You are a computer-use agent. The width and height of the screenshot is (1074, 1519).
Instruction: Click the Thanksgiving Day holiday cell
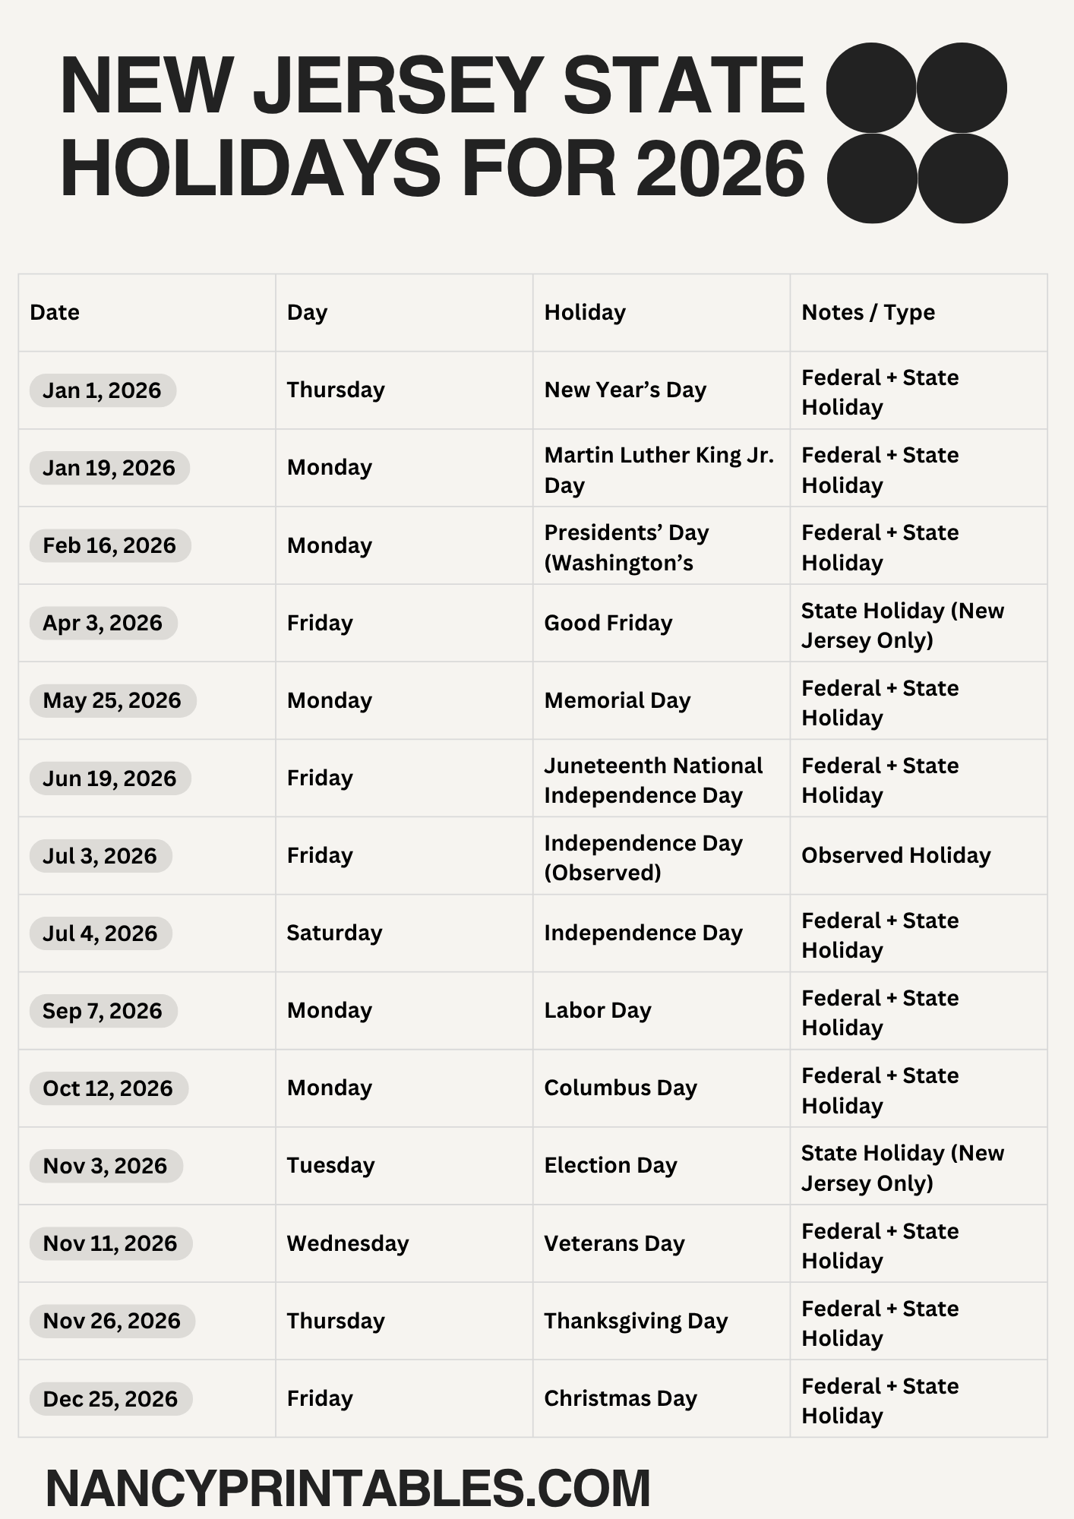click(636, 1321)
